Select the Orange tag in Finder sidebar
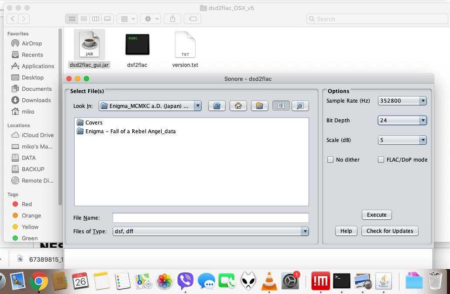This screenshot has width=450, height=294. 27,216
